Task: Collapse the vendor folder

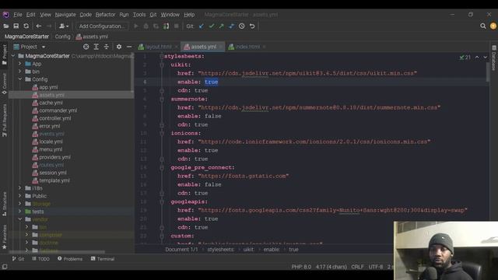Action: tap(19, 219)
